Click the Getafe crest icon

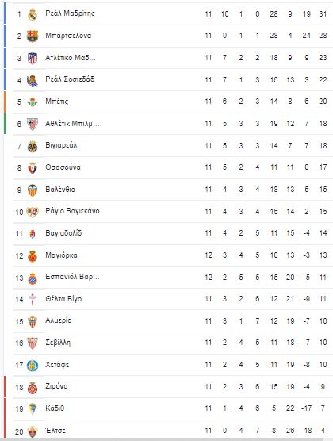tap(33, 366)
